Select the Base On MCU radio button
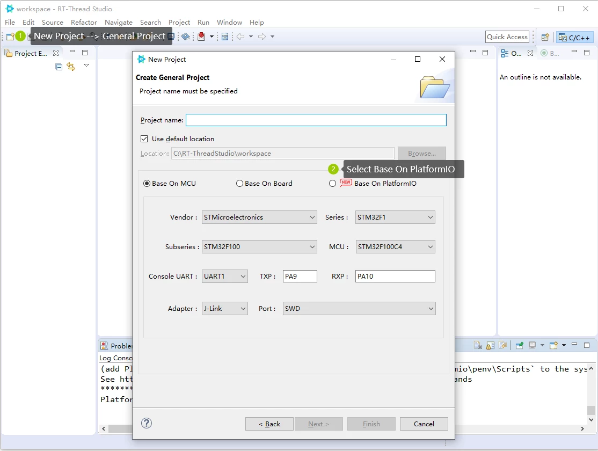Screen dimensions: 598x451 pos(147,184)
